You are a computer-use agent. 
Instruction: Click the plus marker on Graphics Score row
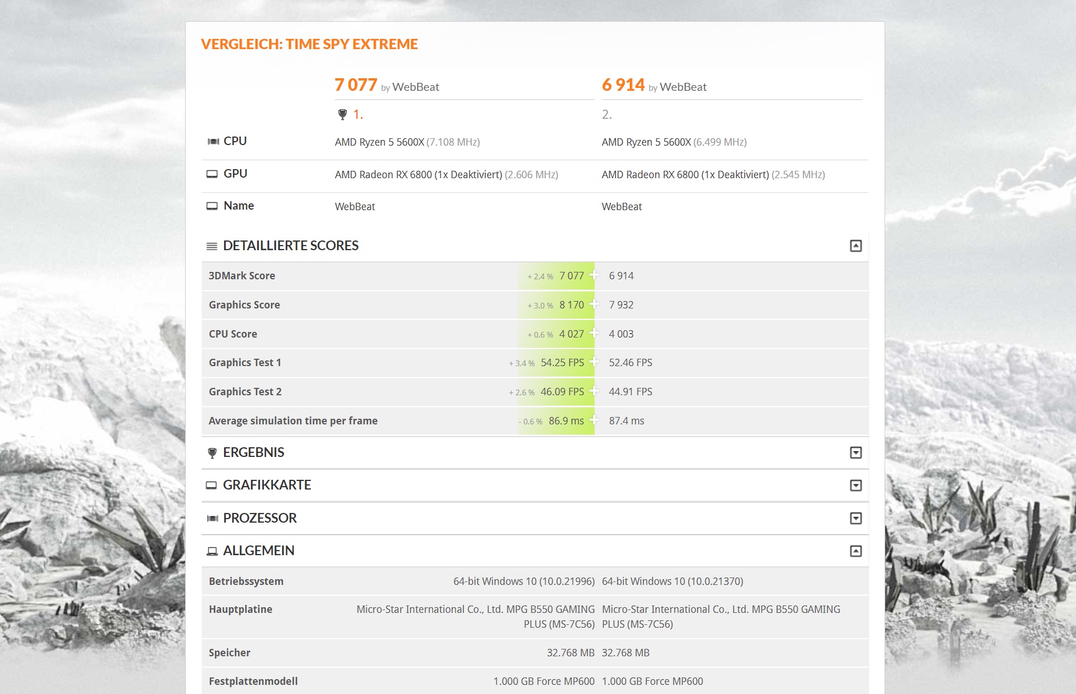pos(594,304)
